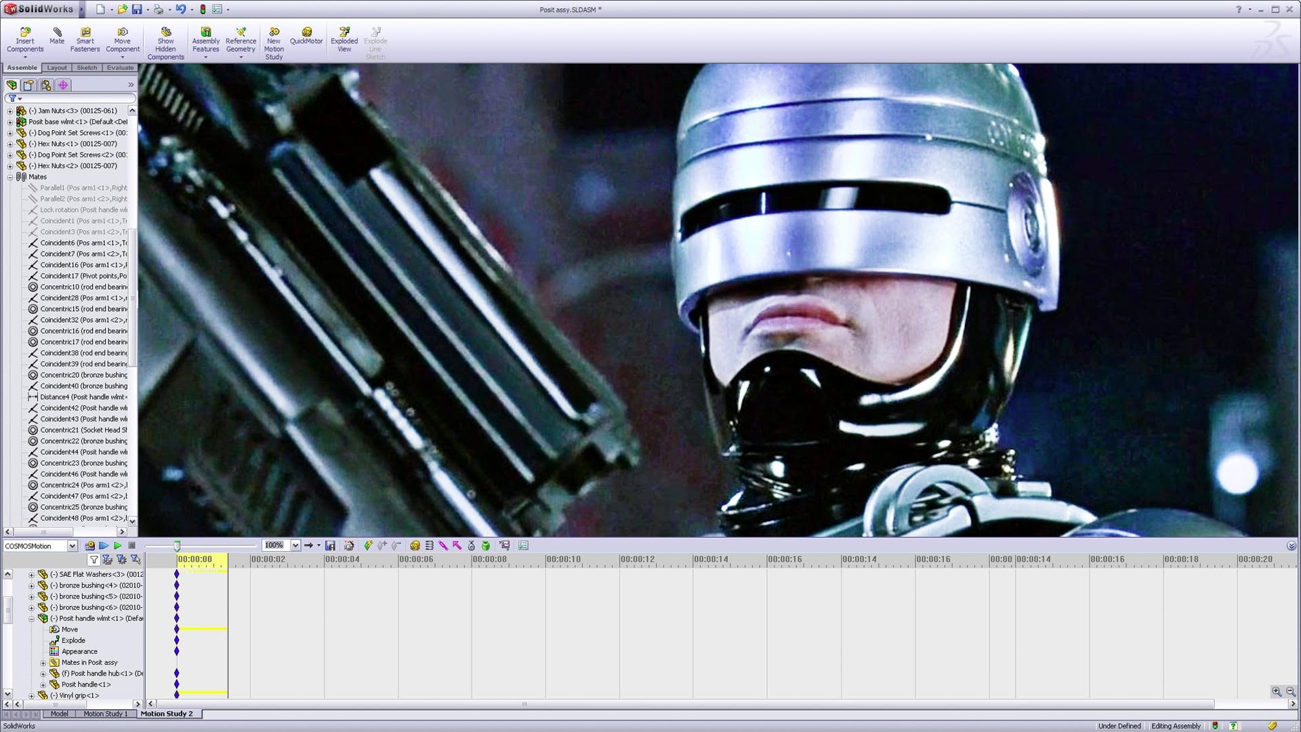Click Save Animation disk icon

point(330,546)
